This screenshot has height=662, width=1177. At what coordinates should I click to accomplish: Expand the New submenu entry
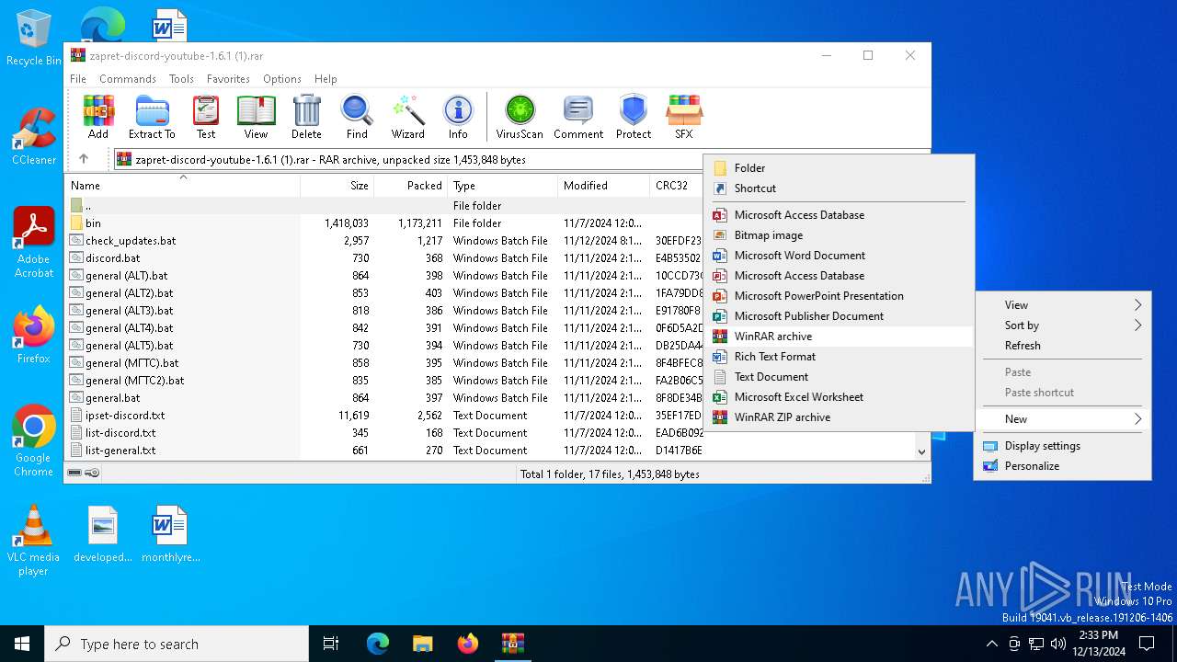click(1063, 419)
